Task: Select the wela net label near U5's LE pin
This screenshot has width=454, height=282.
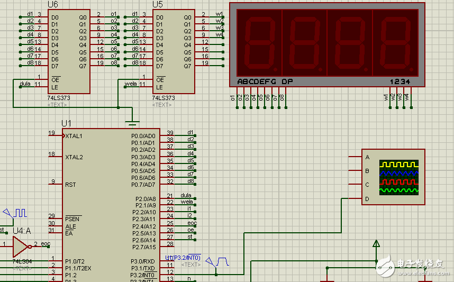Action: (x=130, y=84)
